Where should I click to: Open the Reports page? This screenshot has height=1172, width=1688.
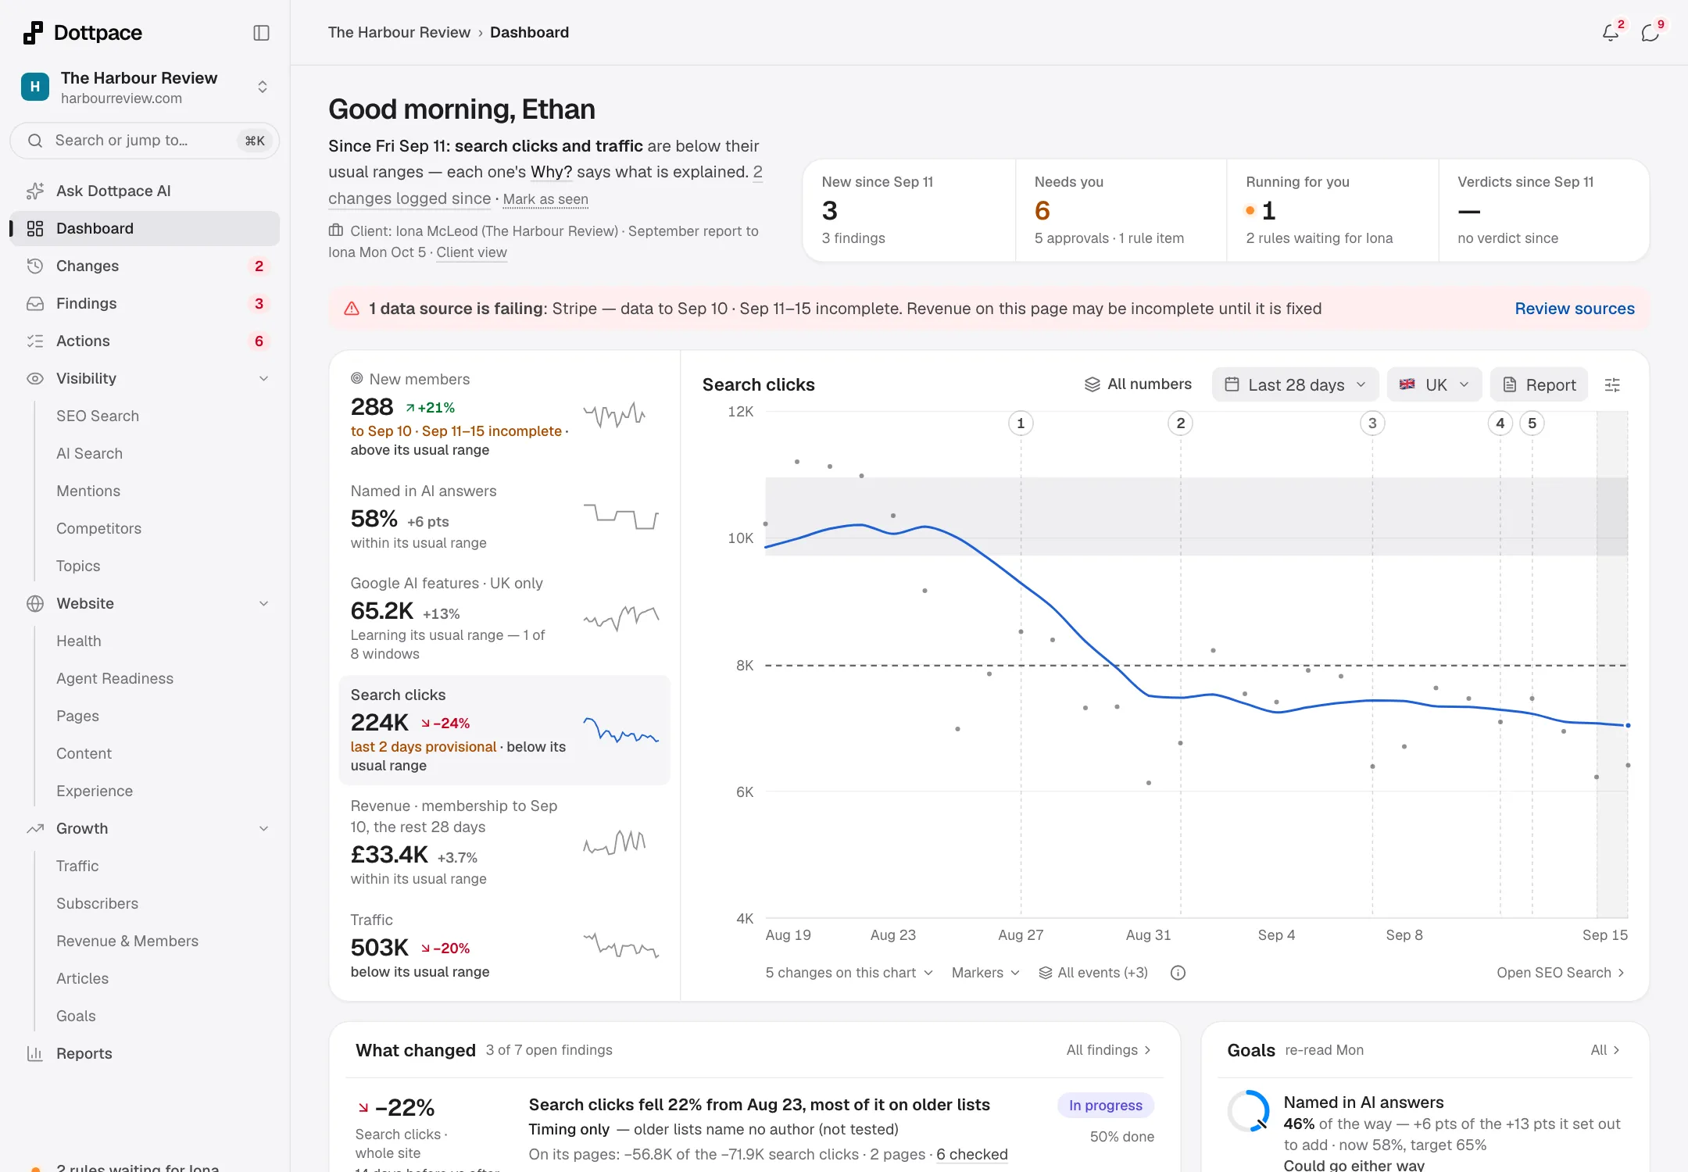145,1053
